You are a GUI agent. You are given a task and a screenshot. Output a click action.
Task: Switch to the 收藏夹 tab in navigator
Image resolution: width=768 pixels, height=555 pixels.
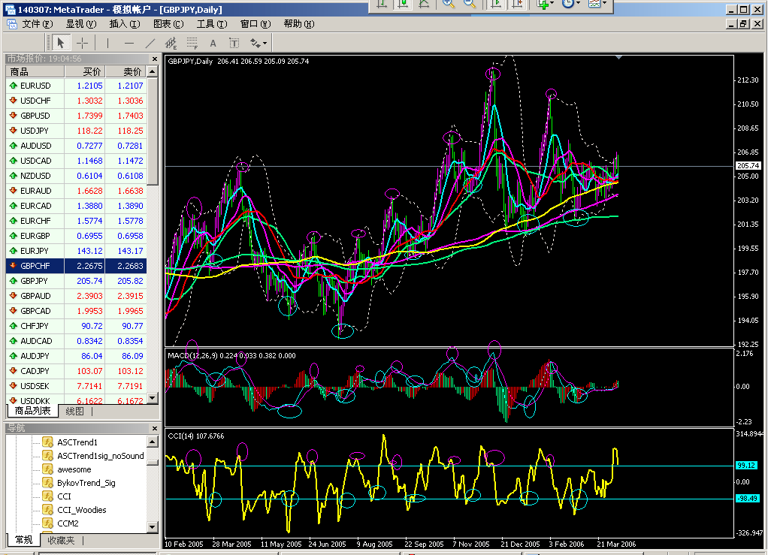(x=61, y=540)
